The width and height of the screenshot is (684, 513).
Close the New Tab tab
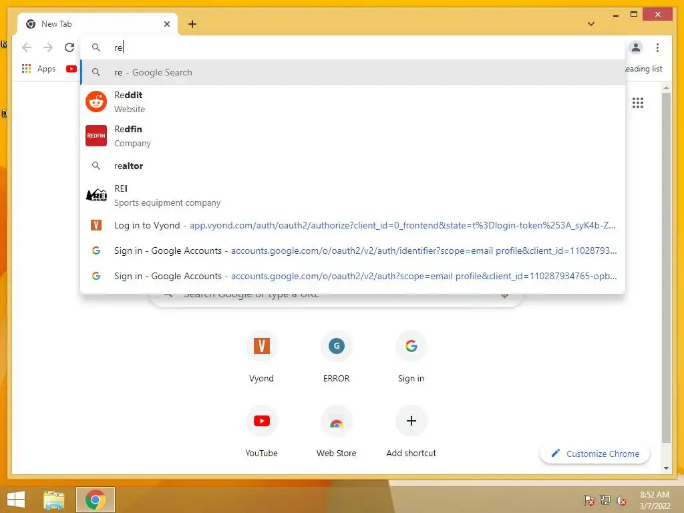tap(166, 24)
